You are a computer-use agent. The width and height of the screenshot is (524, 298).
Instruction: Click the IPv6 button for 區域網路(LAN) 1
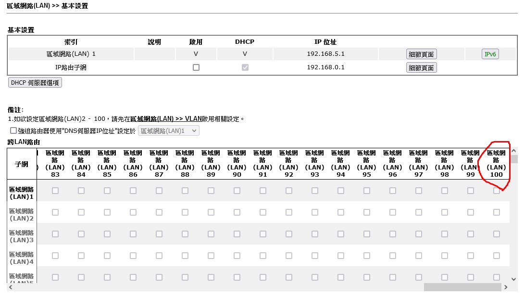point(490,54)
